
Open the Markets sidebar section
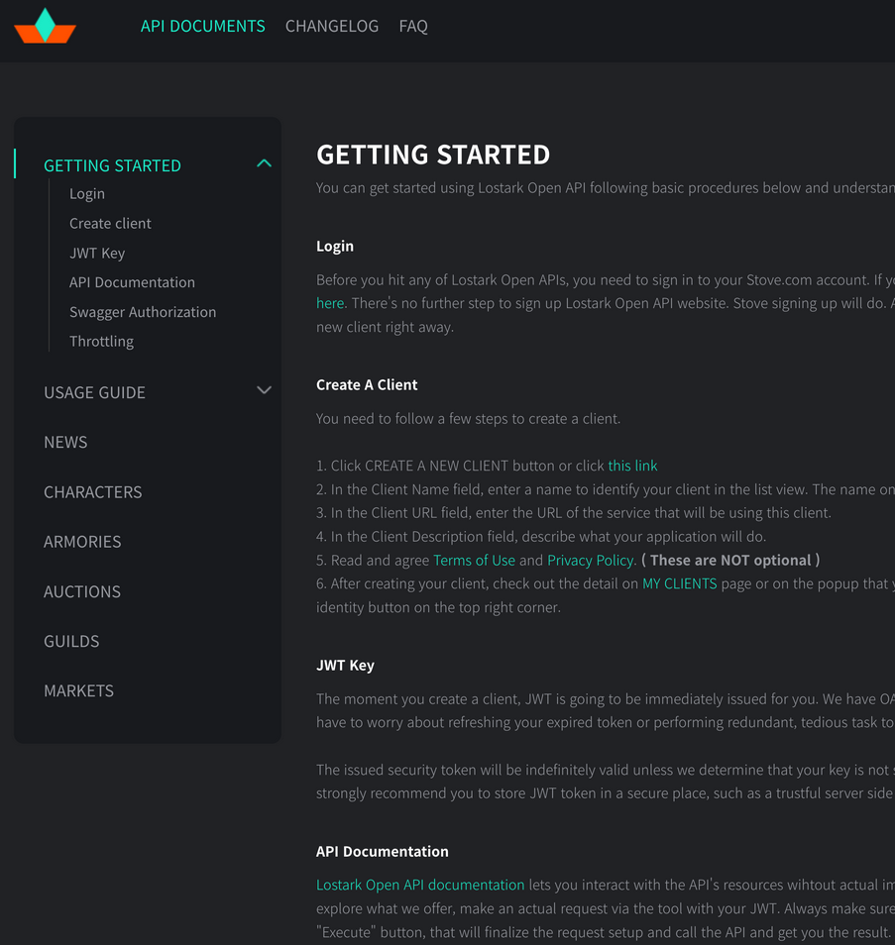78,690
